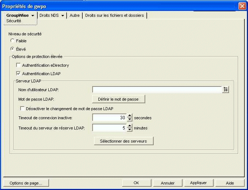Click Sélectionner des serveurs button

tap(124, 141)
